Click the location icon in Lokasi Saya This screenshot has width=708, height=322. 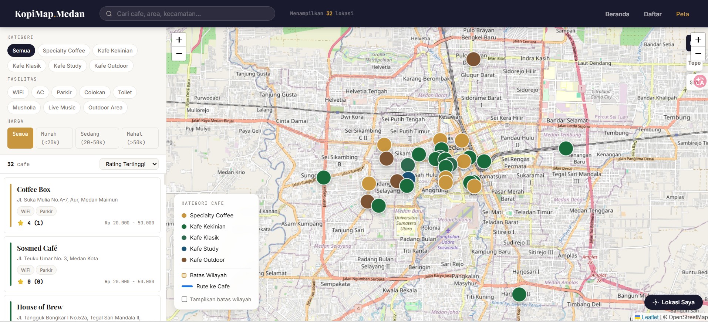tap(656, 302)
